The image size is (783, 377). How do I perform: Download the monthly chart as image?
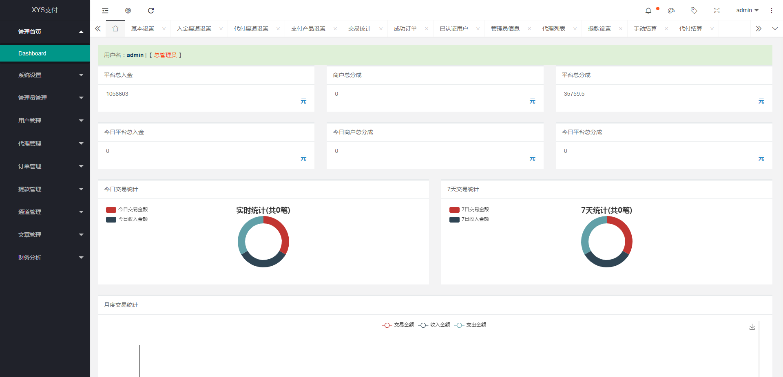pyautogui.click(x=752, y=327)
